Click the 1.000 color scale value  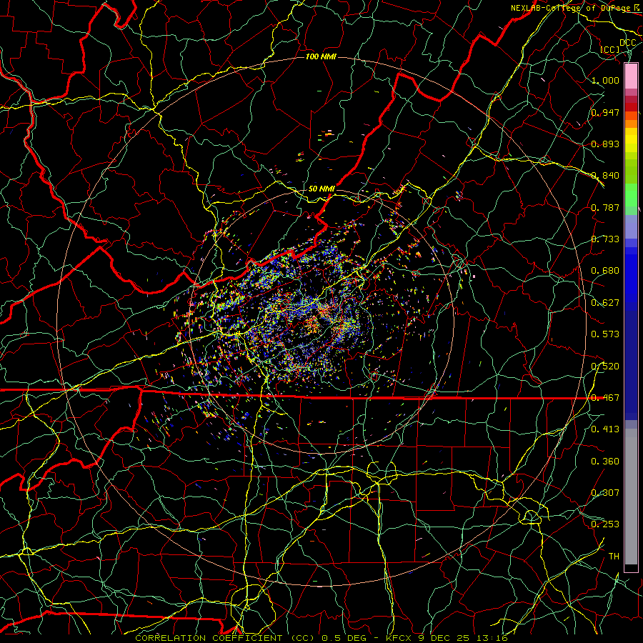(605, 80)
